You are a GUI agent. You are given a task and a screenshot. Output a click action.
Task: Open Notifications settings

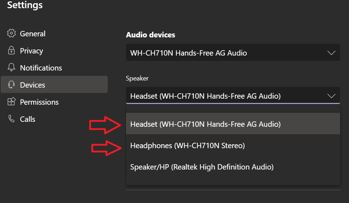click(54, 68)
